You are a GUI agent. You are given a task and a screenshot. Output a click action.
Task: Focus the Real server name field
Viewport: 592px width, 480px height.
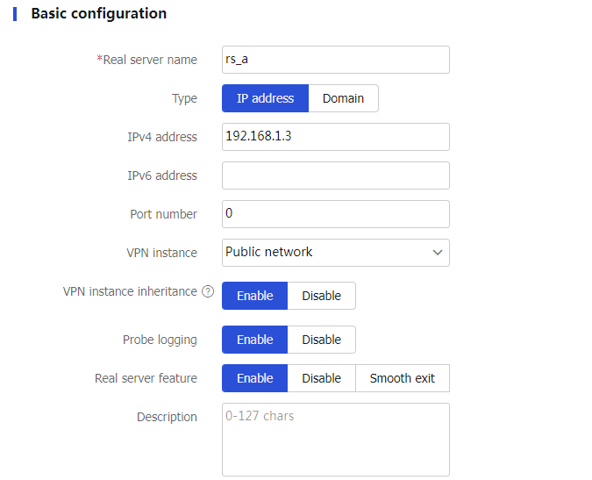[x=336, y=60]
